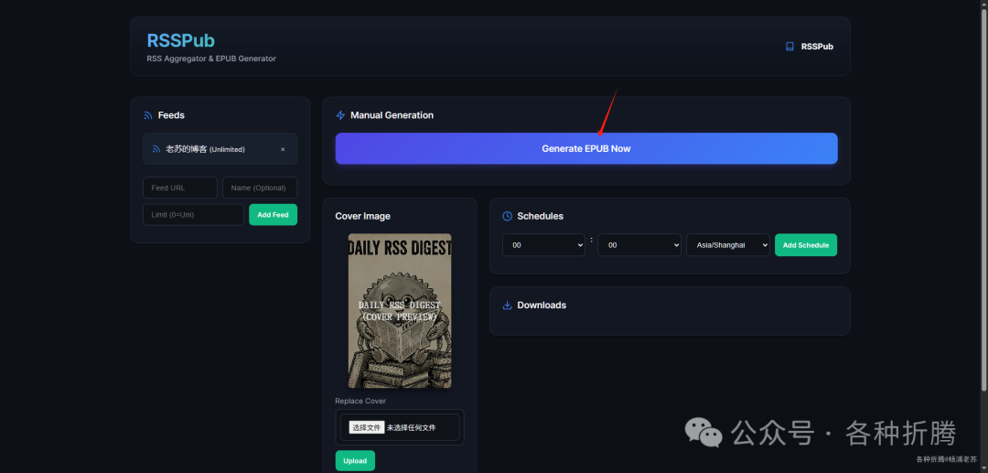Focus the Feed URL input

pyautogui.click(x=180, y=188)
